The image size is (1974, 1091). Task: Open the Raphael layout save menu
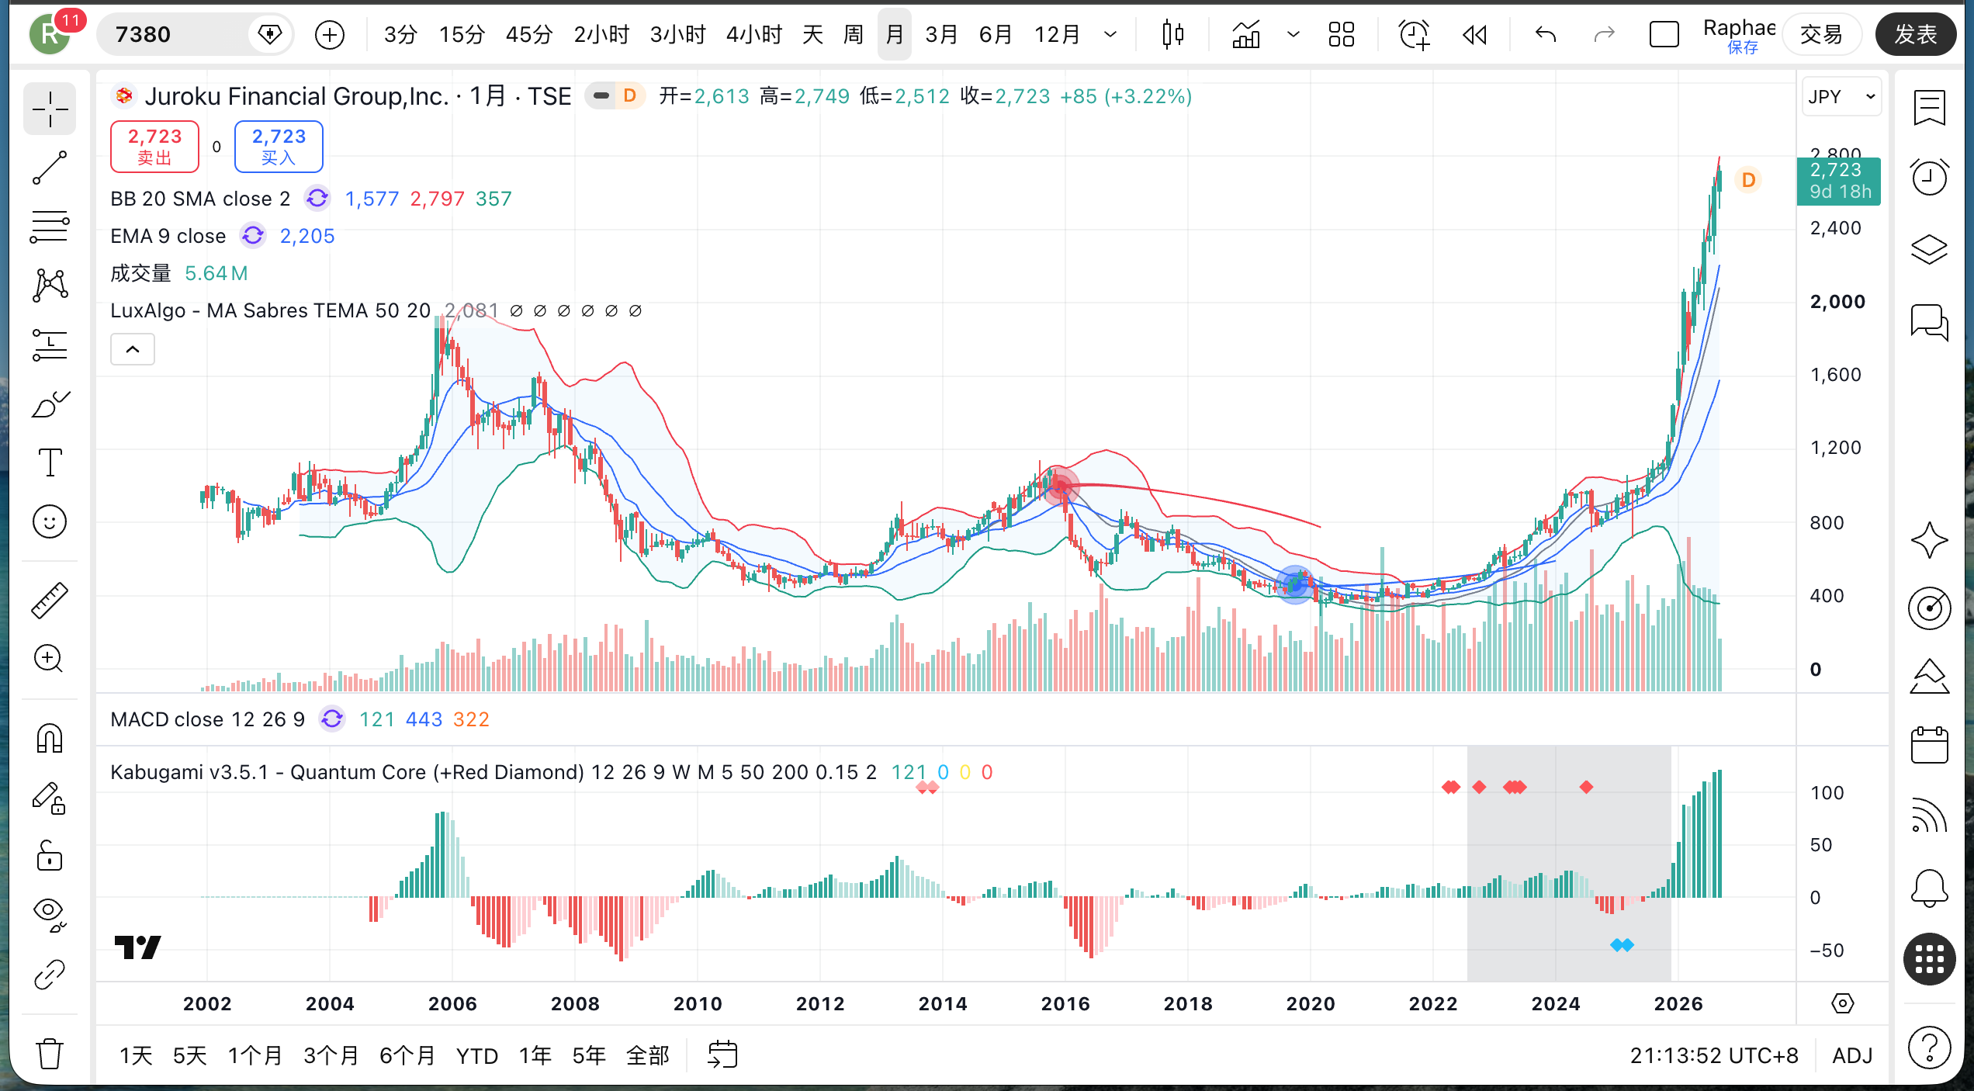(1739, 34)
